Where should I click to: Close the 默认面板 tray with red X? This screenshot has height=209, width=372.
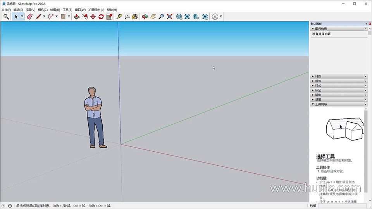370,24
